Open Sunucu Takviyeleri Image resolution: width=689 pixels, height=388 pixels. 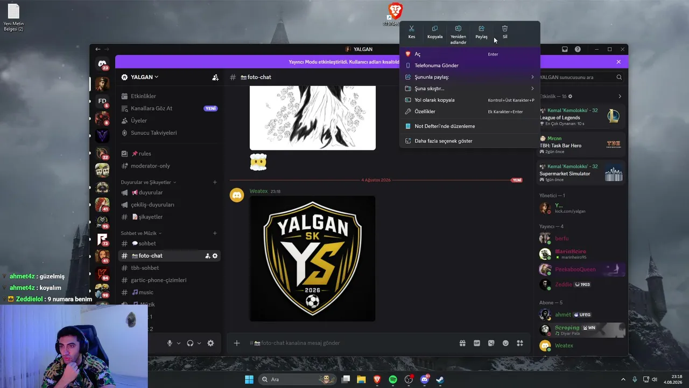pos(169,133)
